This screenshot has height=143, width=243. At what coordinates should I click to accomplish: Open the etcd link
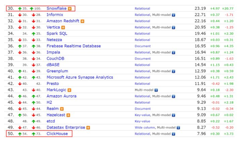click(x=51, y=121)
